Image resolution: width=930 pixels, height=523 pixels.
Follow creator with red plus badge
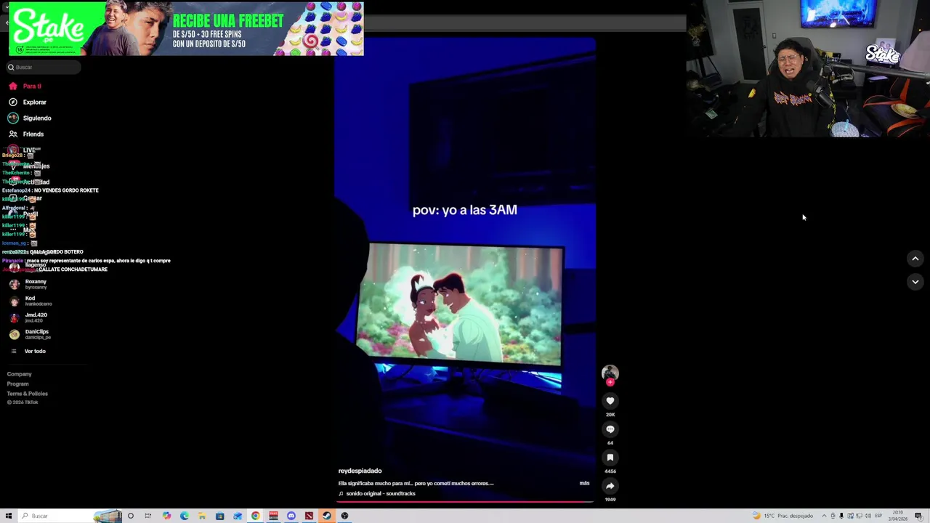[610, 382]
